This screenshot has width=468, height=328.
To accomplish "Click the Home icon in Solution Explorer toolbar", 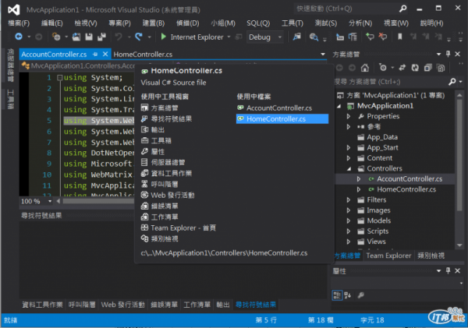I will [365, 68].
